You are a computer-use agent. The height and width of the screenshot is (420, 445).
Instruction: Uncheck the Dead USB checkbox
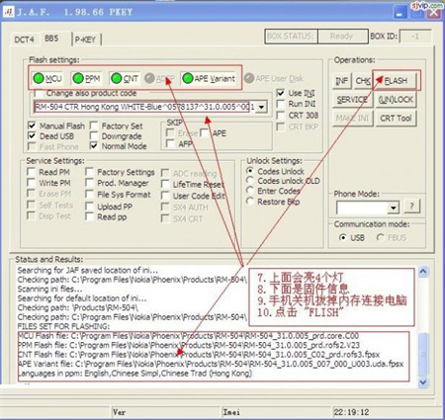(x=32, y=135)
